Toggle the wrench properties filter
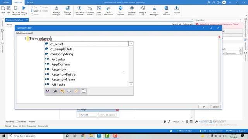 [55, 91]
